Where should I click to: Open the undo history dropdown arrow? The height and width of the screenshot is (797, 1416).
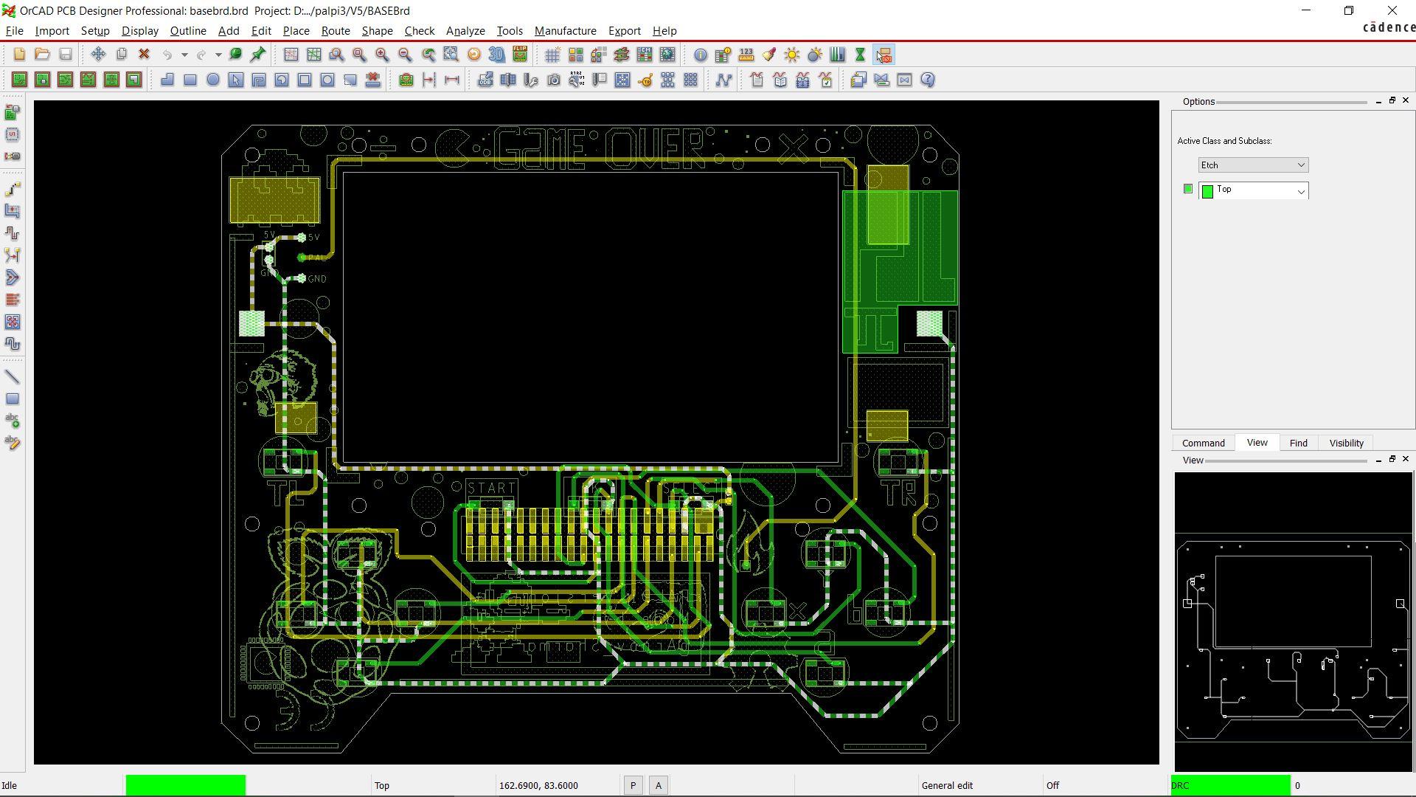click(184, 55)
